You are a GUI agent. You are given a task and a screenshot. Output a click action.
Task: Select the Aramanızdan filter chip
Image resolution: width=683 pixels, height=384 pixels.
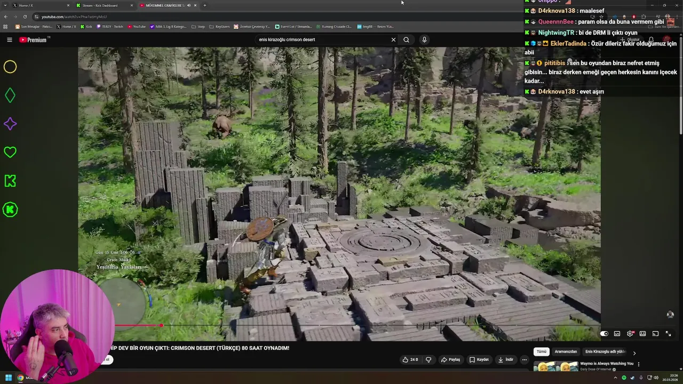(x=566, y=352)
